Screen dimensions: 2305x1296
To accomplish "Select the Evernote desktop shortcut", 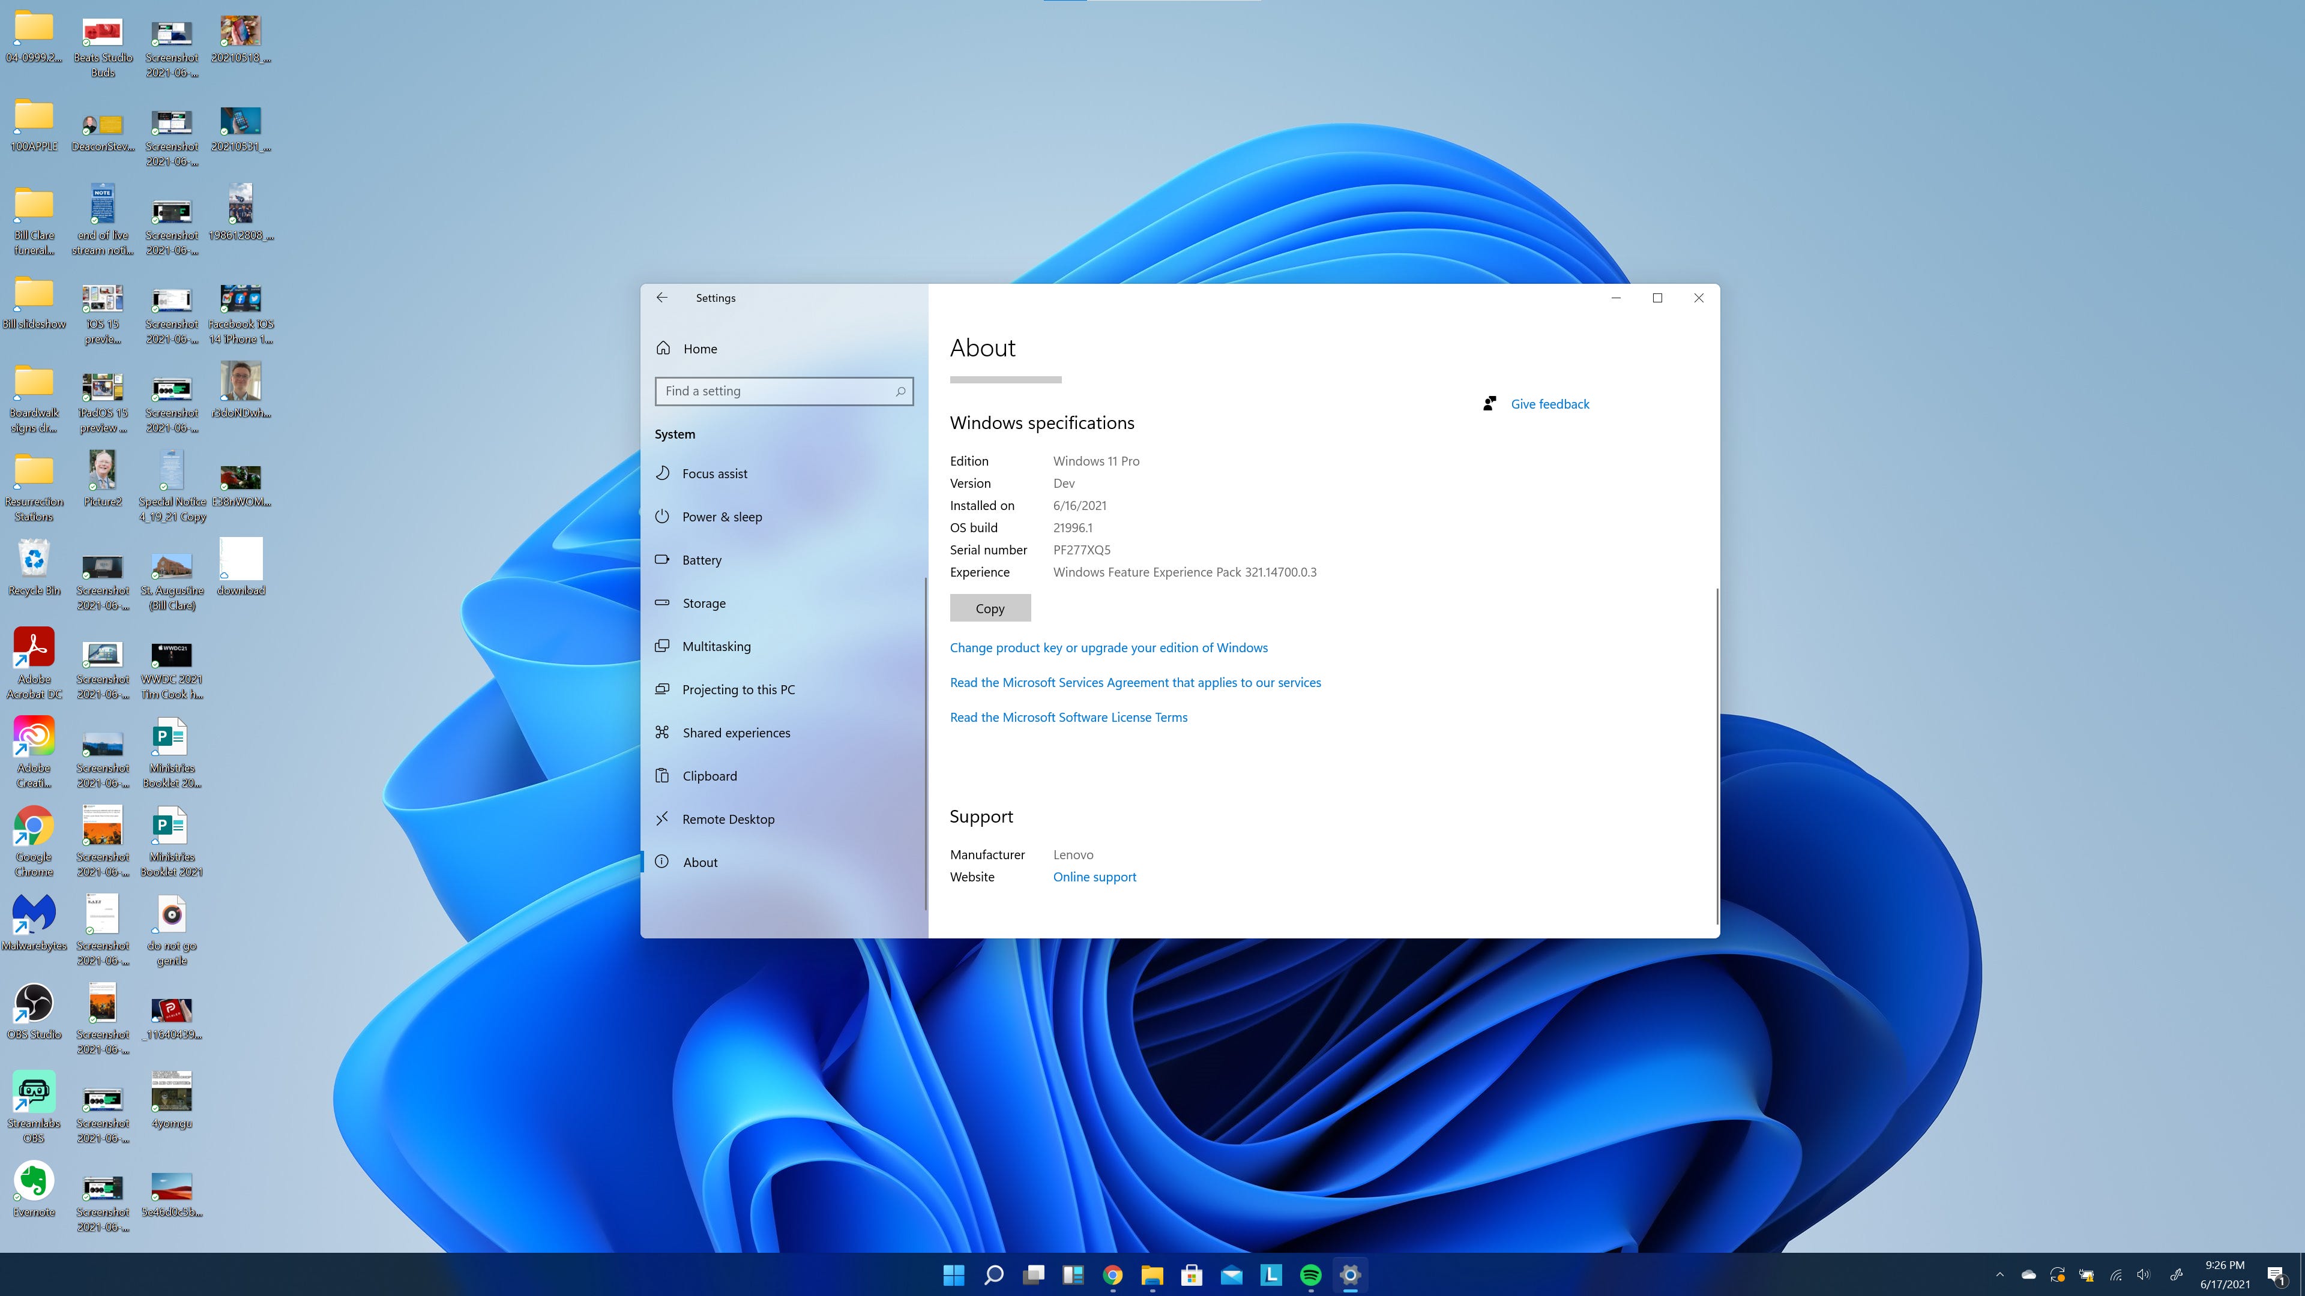I will coord(34,1189).
